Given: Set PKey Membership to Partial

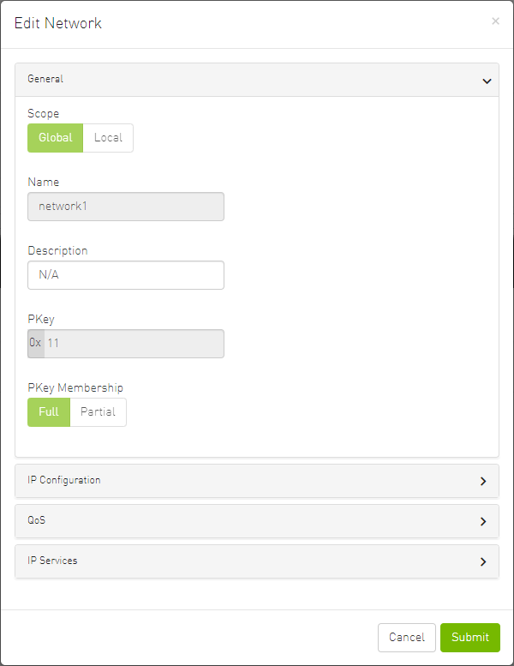Looking at the screenshot, I should pos(98,412).
